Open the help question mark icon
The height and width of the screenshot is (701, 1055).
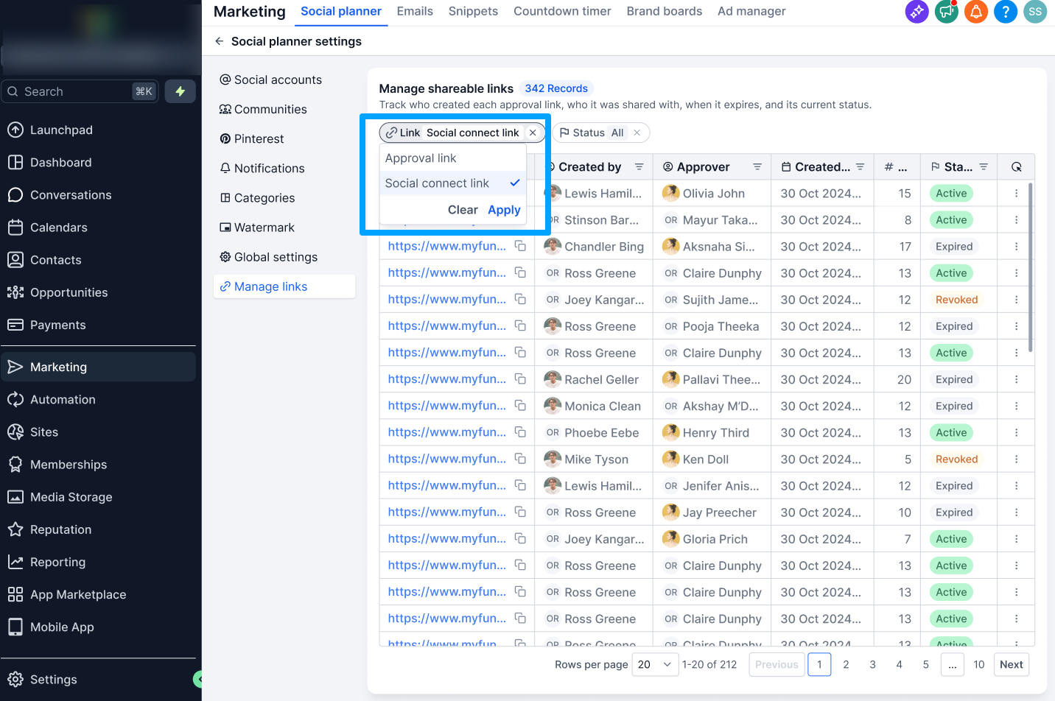click(1006, 11)
